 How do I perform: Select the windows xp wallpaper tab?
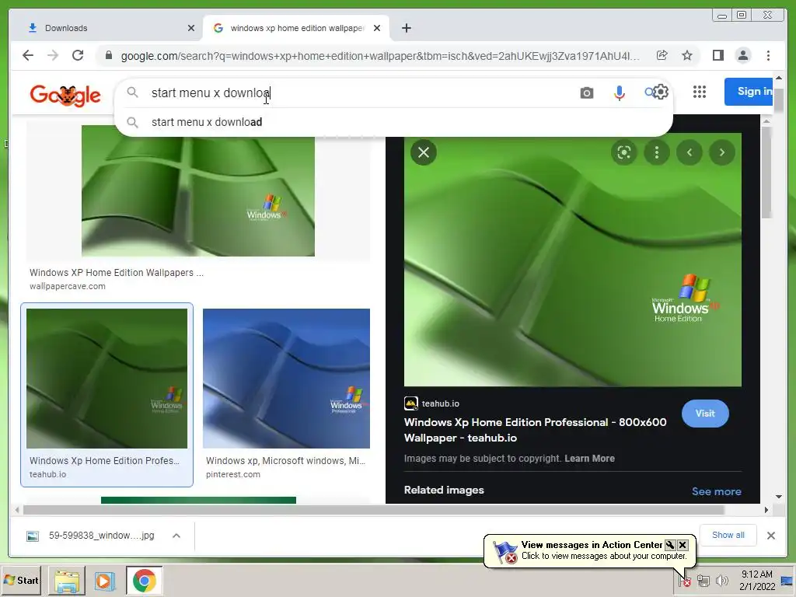coord(296,28)
